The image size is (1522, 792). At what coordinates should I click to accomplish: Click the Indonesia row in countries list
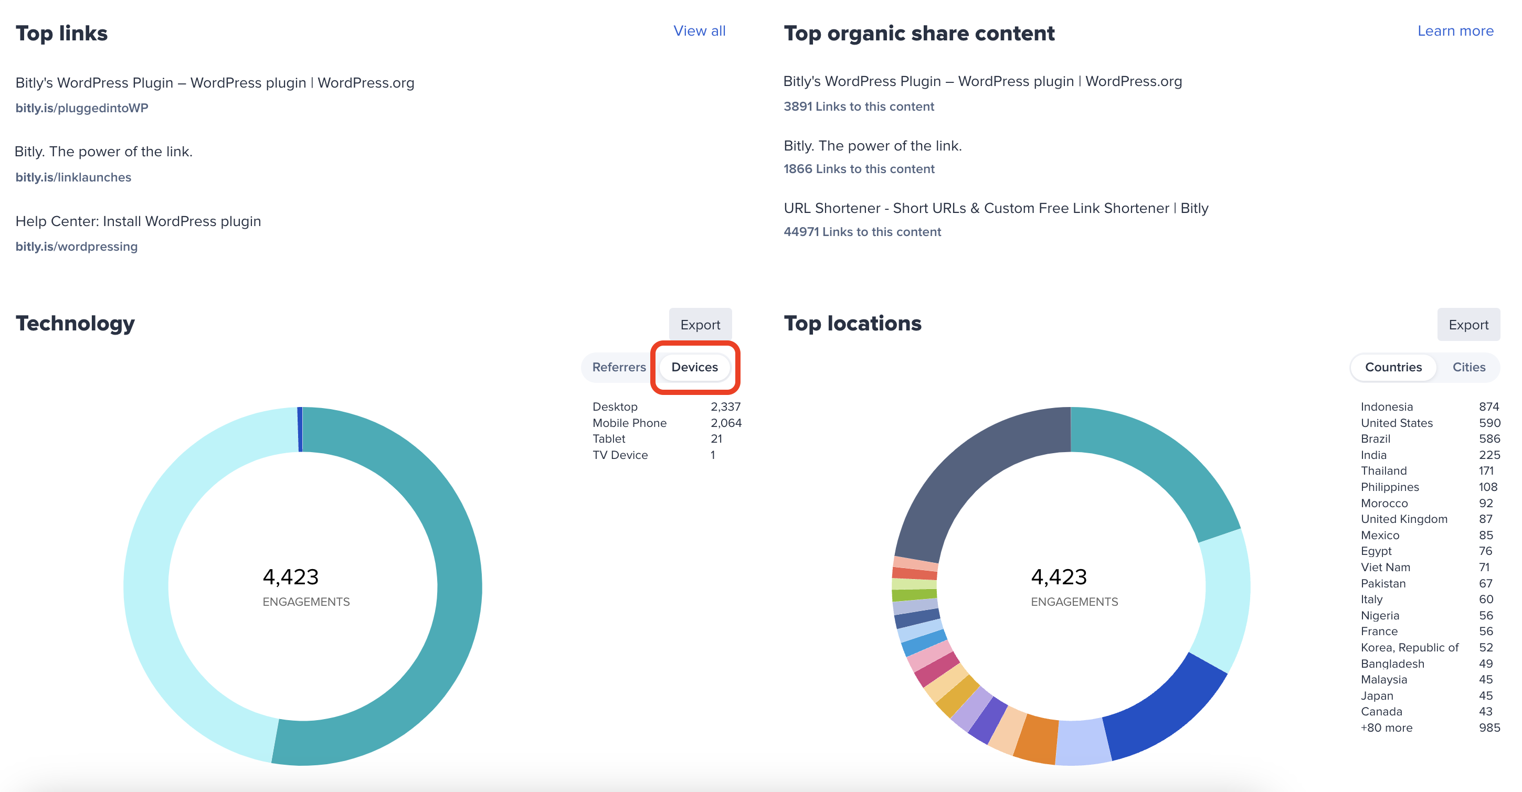(1429, 406)
